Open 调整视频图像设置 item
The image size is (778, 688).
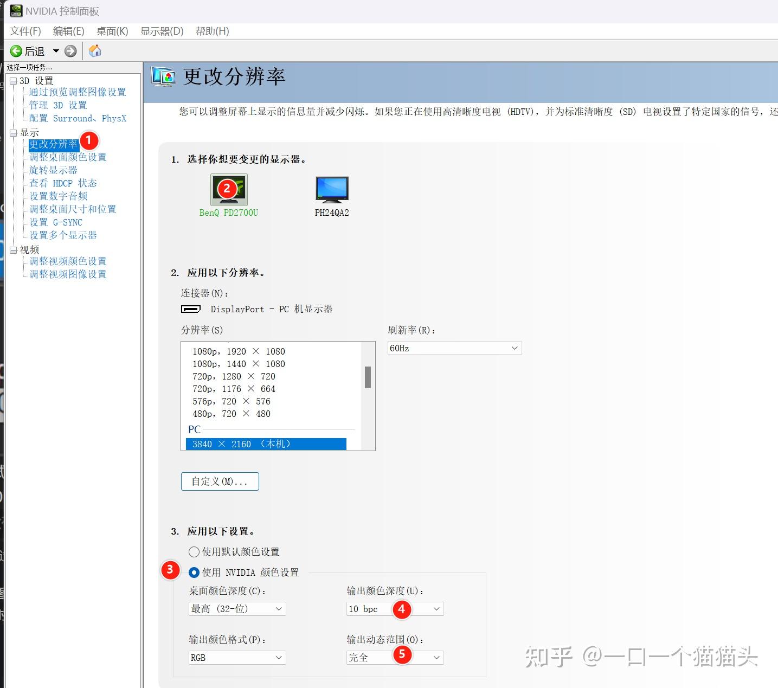point(68,274)
